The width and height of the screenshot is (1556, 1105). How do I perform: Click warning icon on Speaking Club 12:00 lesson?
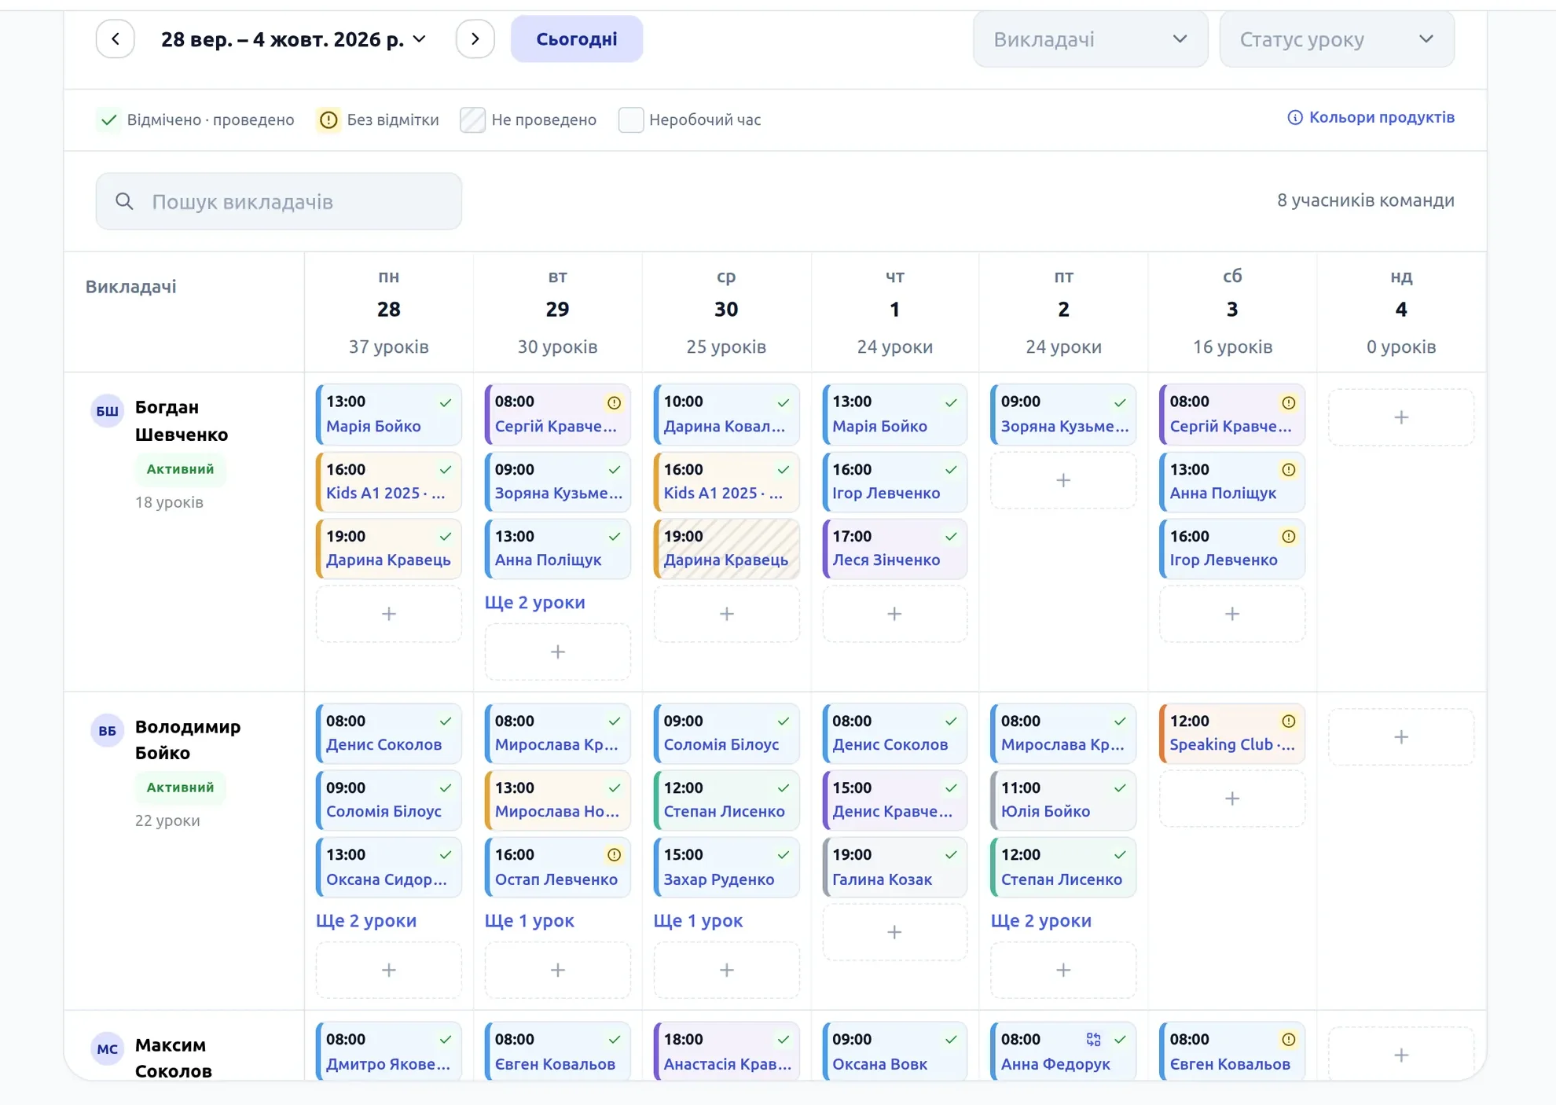coord(1288,721)
